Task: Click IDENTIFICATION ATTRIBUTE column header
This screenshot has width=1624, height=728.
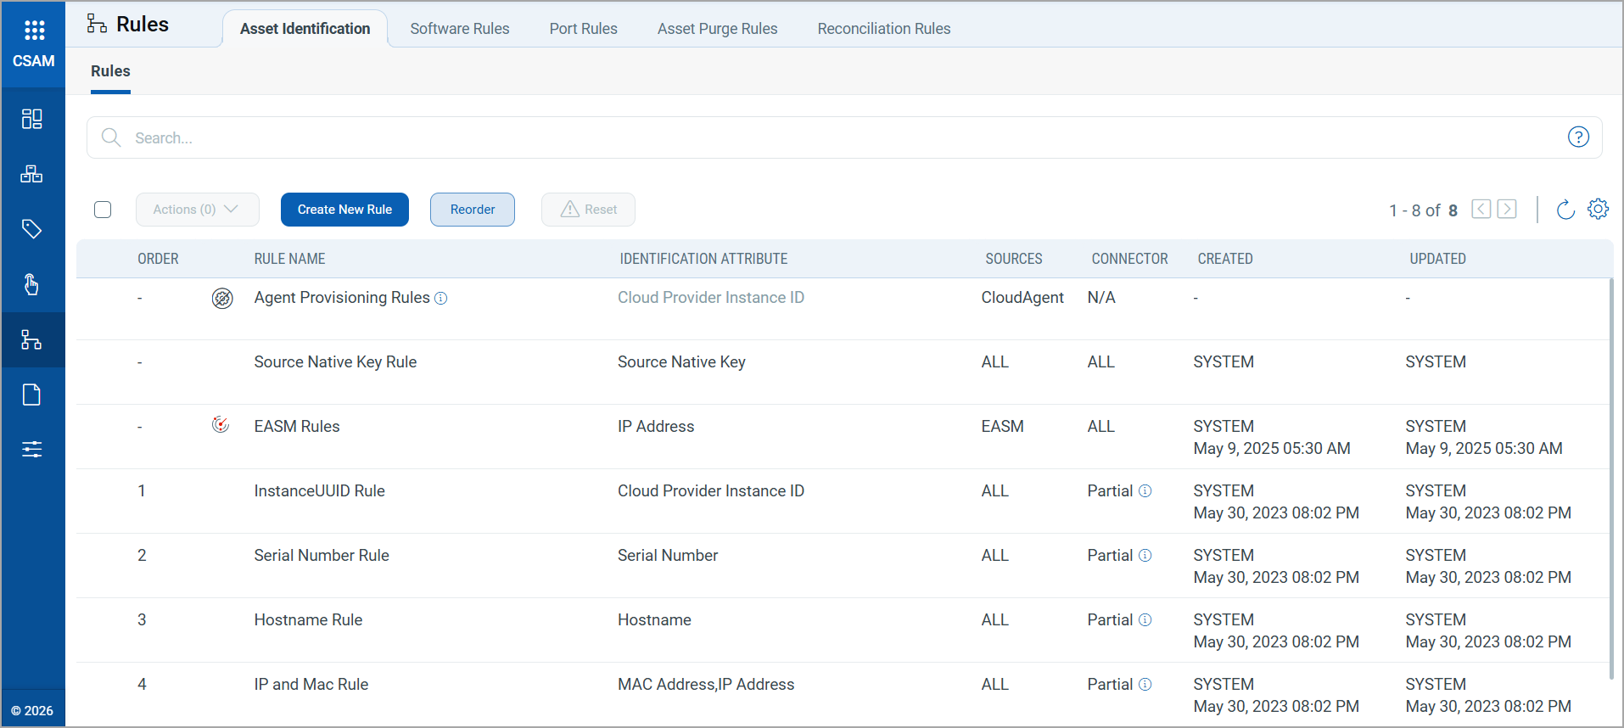Action: [x=703, y=259]
